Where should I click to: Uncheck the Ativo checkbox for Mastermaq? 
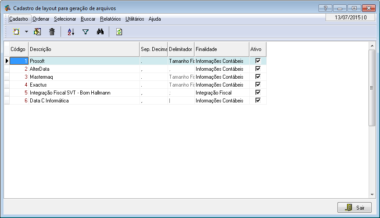(x=258, y=77)
